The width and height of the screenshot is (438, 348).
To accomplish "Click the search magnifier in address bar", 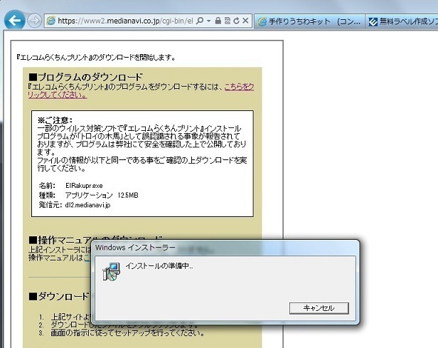I will click(x=200, y=21).
